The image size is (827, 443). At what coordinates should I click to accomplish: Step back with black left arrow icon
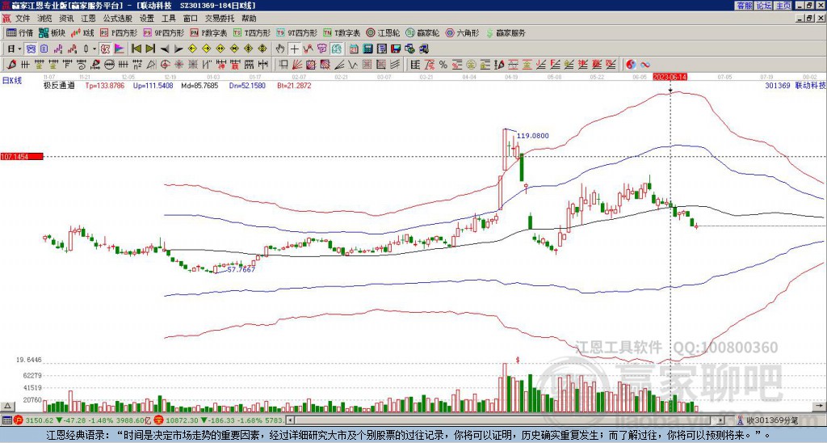pos(165,49)
